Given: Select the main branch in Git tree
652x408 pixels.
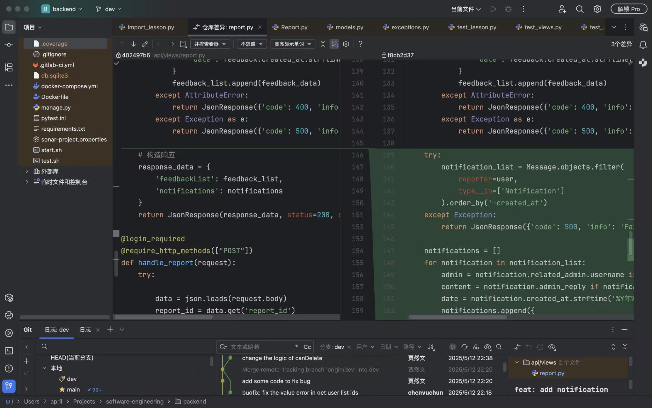Looking at the screenshot, I should (x=73, y=390).
